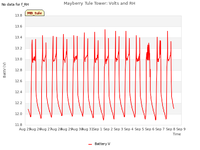Click the Sep 6 x-axis date label
This screenshot has width=200, height=150.
click(x=150, y=129)
